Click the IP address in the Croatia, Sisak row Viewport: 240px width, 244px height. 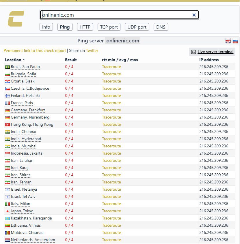214,81
